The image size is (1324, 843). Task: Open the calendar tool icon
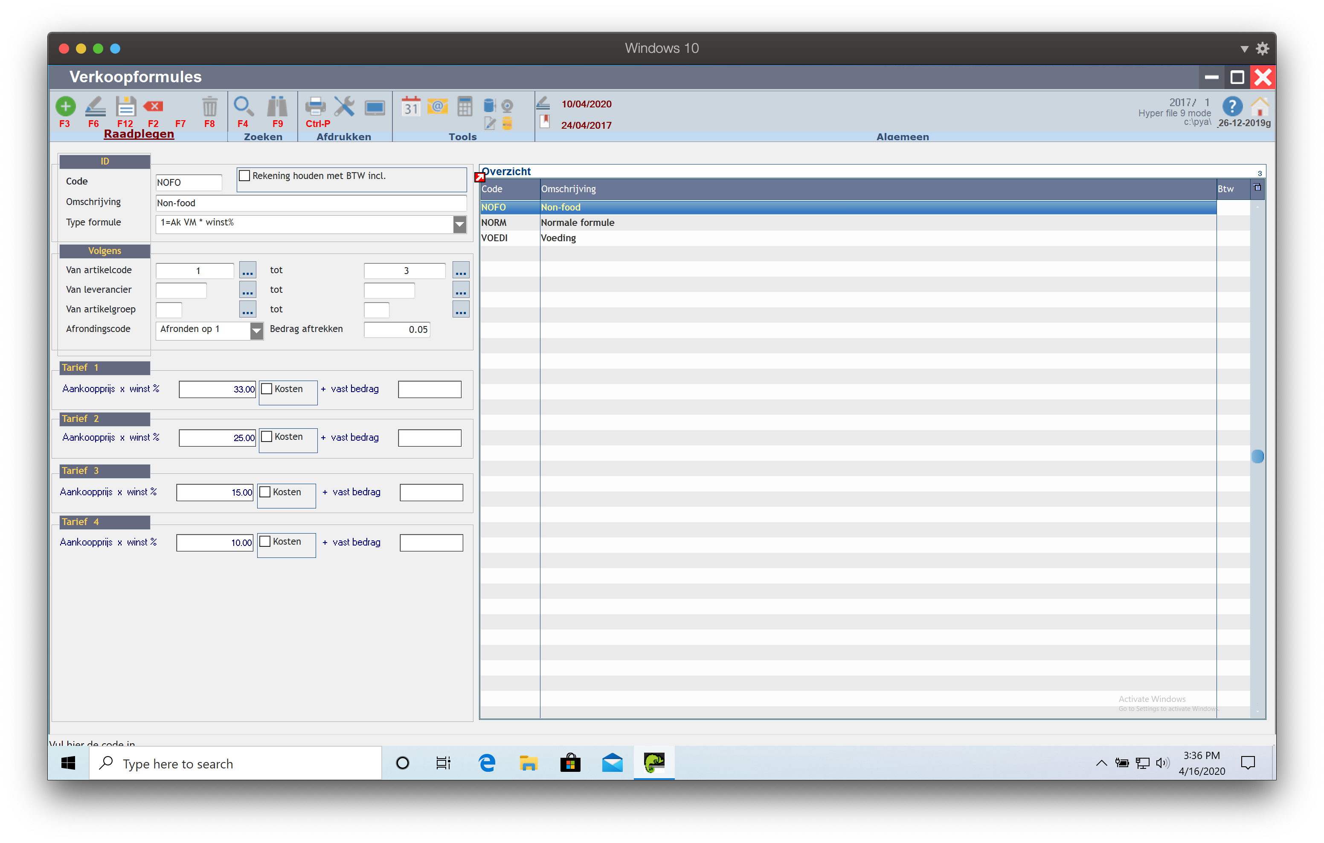point(410,106)
